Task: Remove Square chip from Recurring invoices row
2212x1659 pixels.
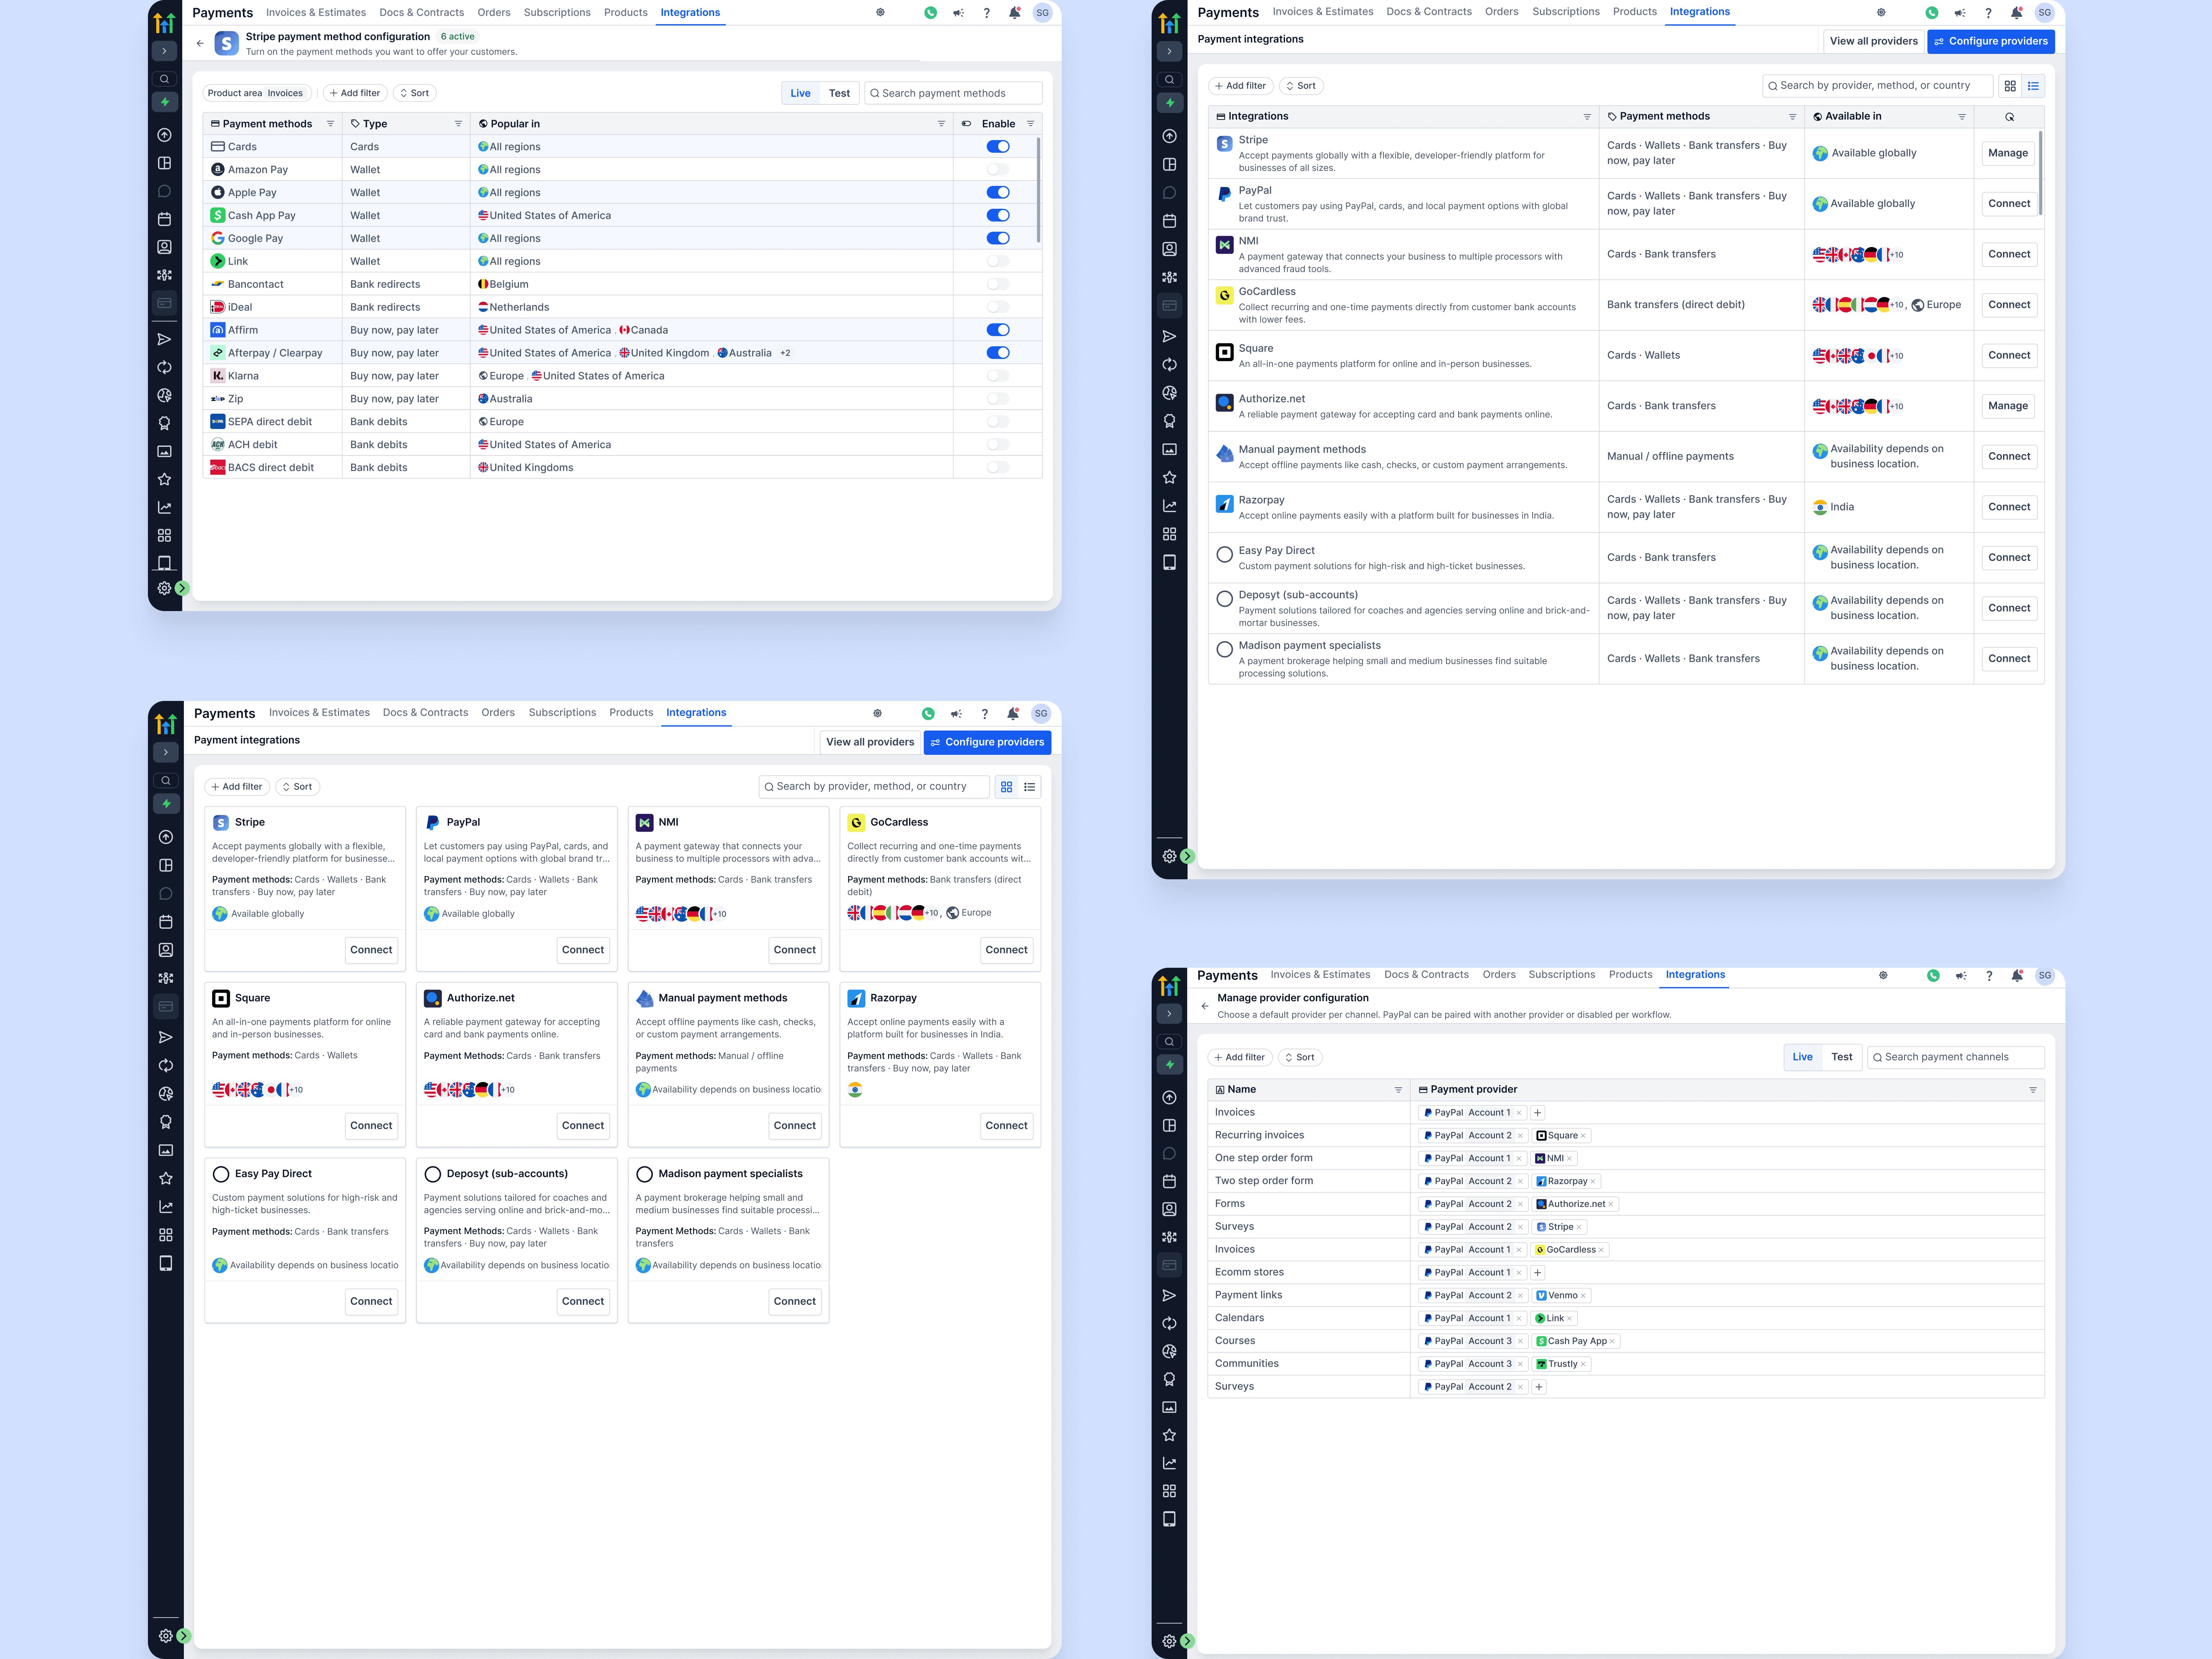Action: [x=1583, y=1136]
